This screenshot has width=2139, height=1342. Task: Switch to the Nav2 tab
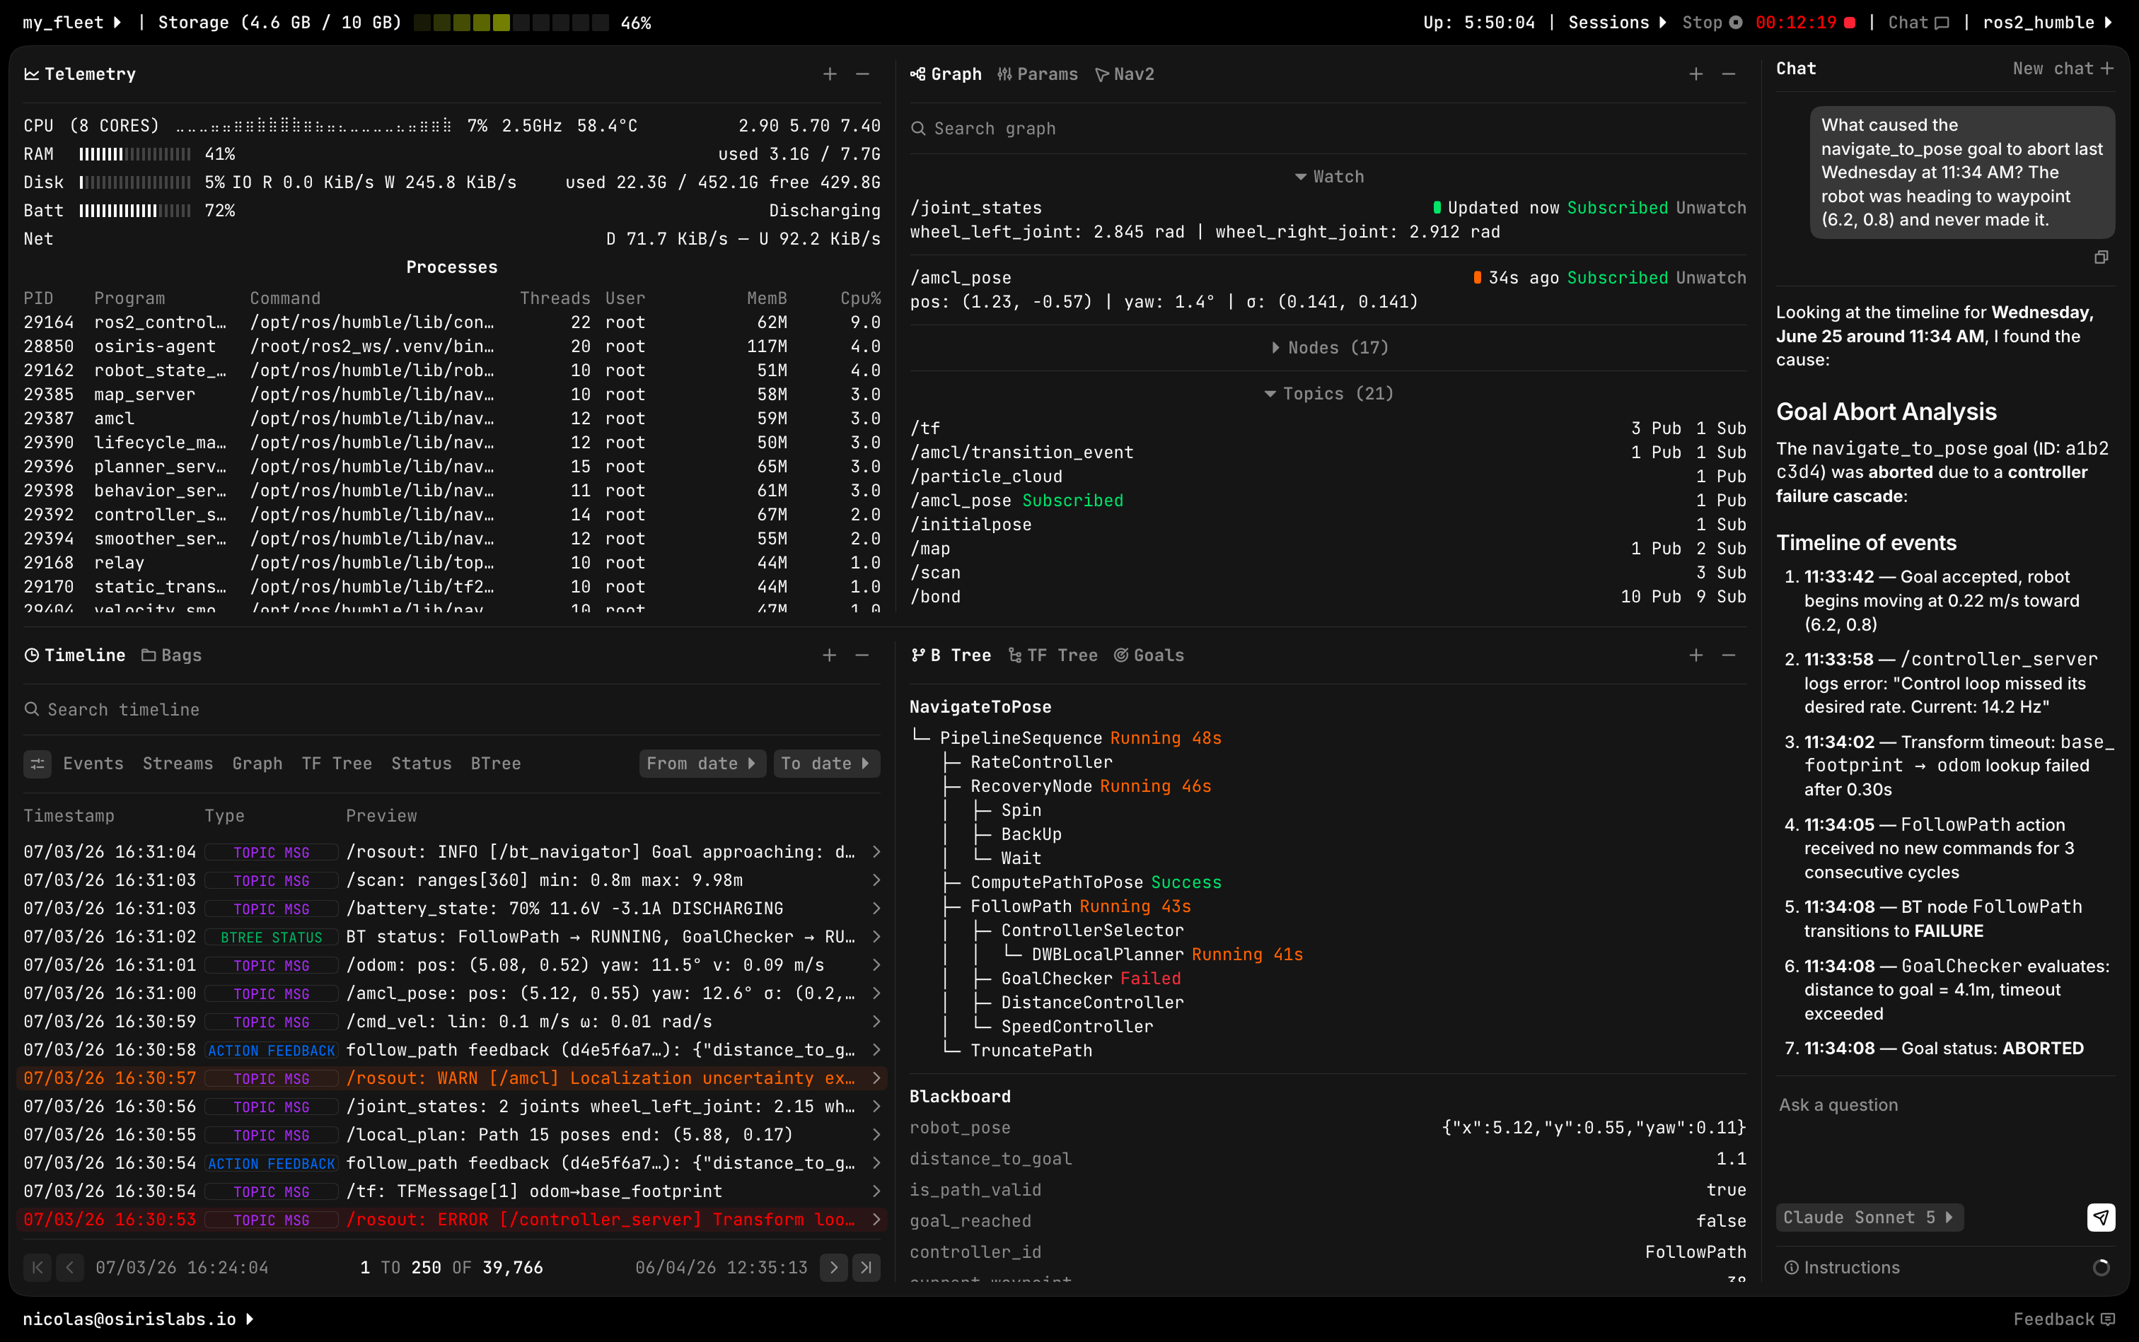click(x=1125, y=74)
